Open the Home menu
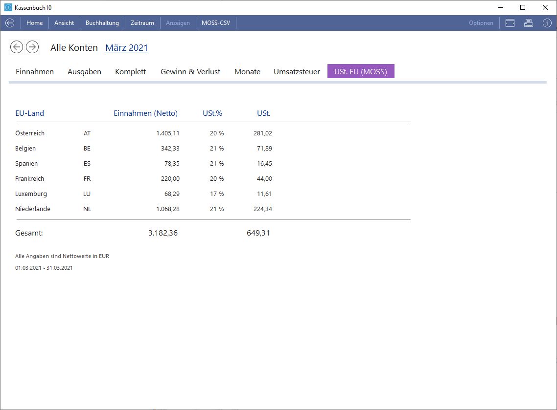This screenshot has width=557, height=410. click(x=34, y=23)
